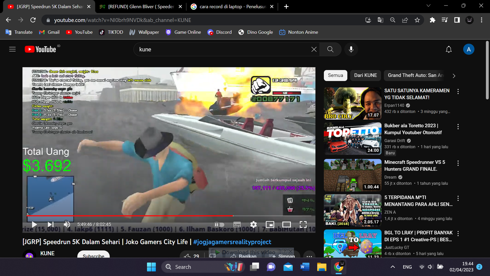Enter fullscreen video mode
The image size is (490, 276).
coord(303,225)
